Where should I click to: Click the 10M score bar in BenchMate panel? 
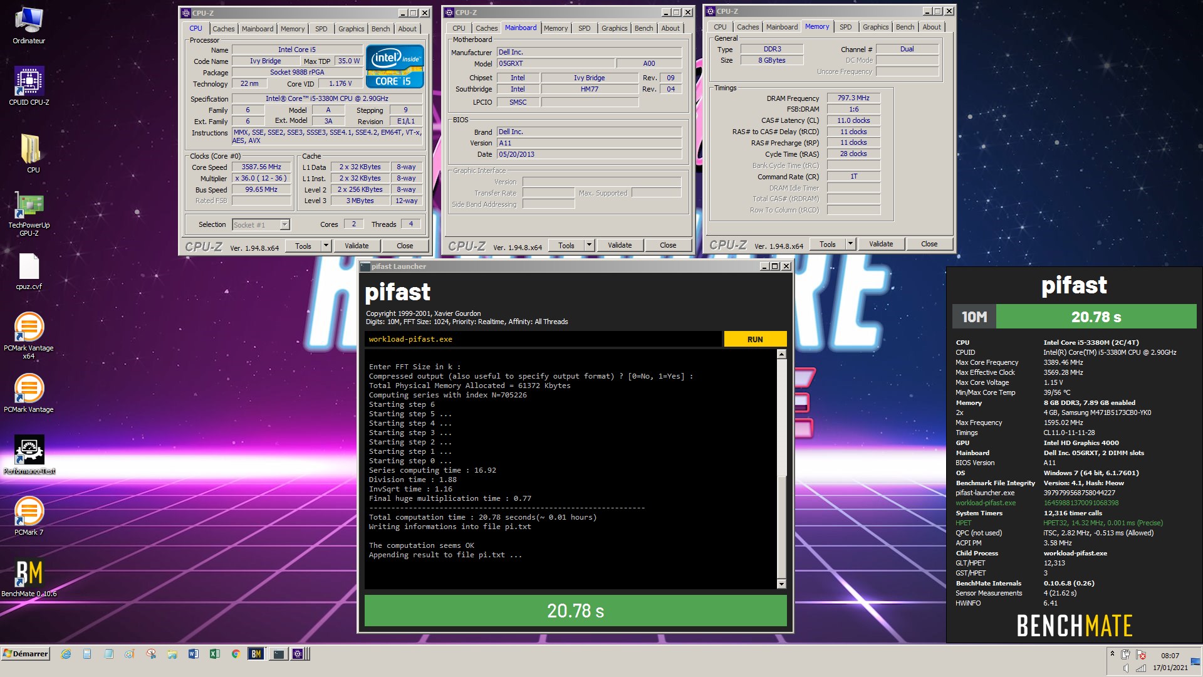click(x=1074, y=317)
